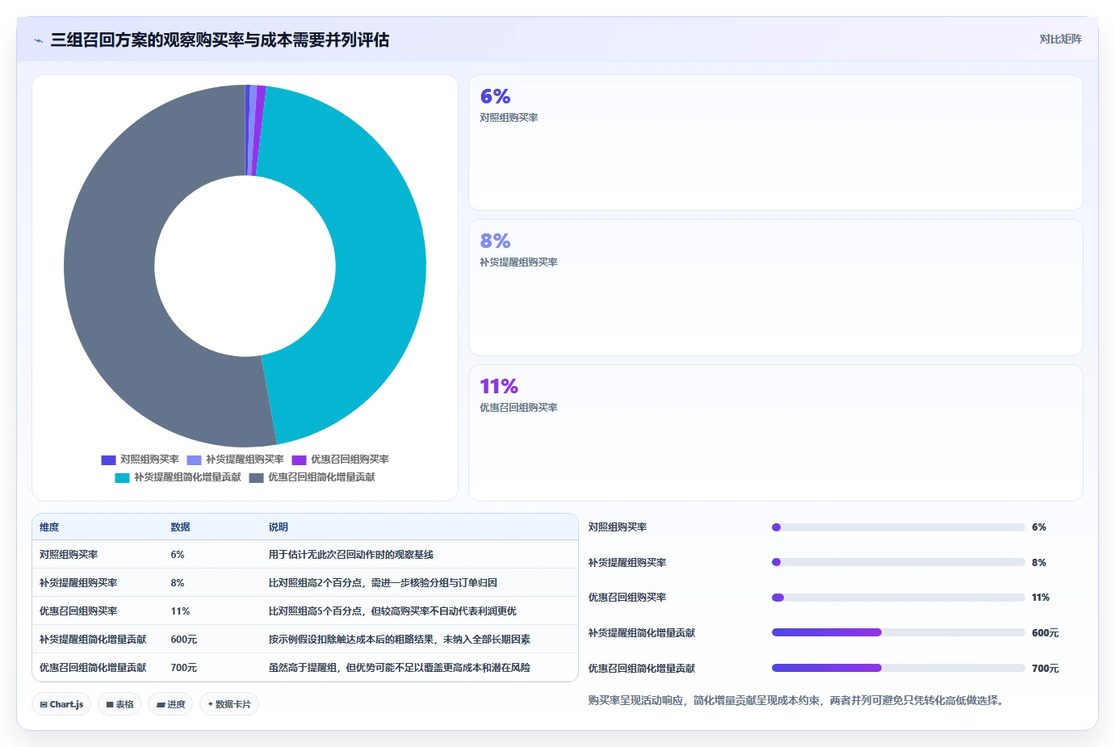Click the 补货提醒组购买率 table row label
The image size is (1115, 747).
[78, 583]
